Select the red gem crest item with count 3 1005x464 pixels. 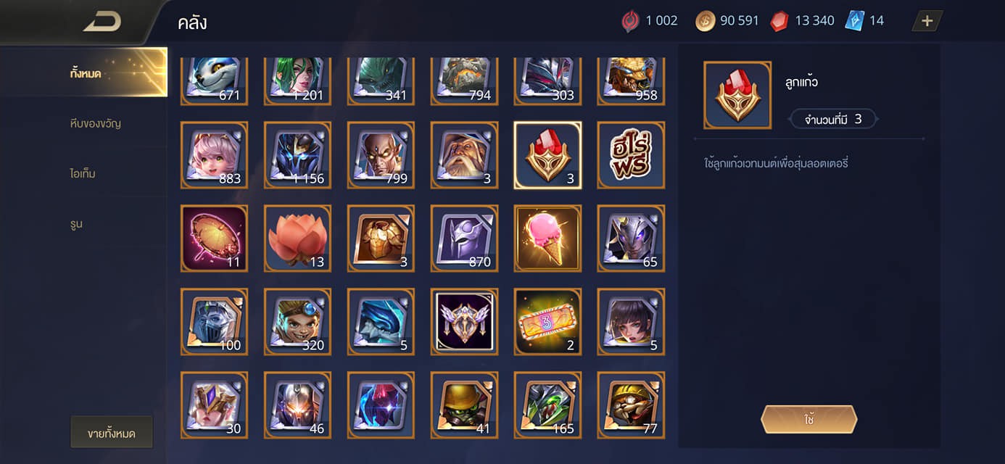pyautogui.click(x=547, y=155)
